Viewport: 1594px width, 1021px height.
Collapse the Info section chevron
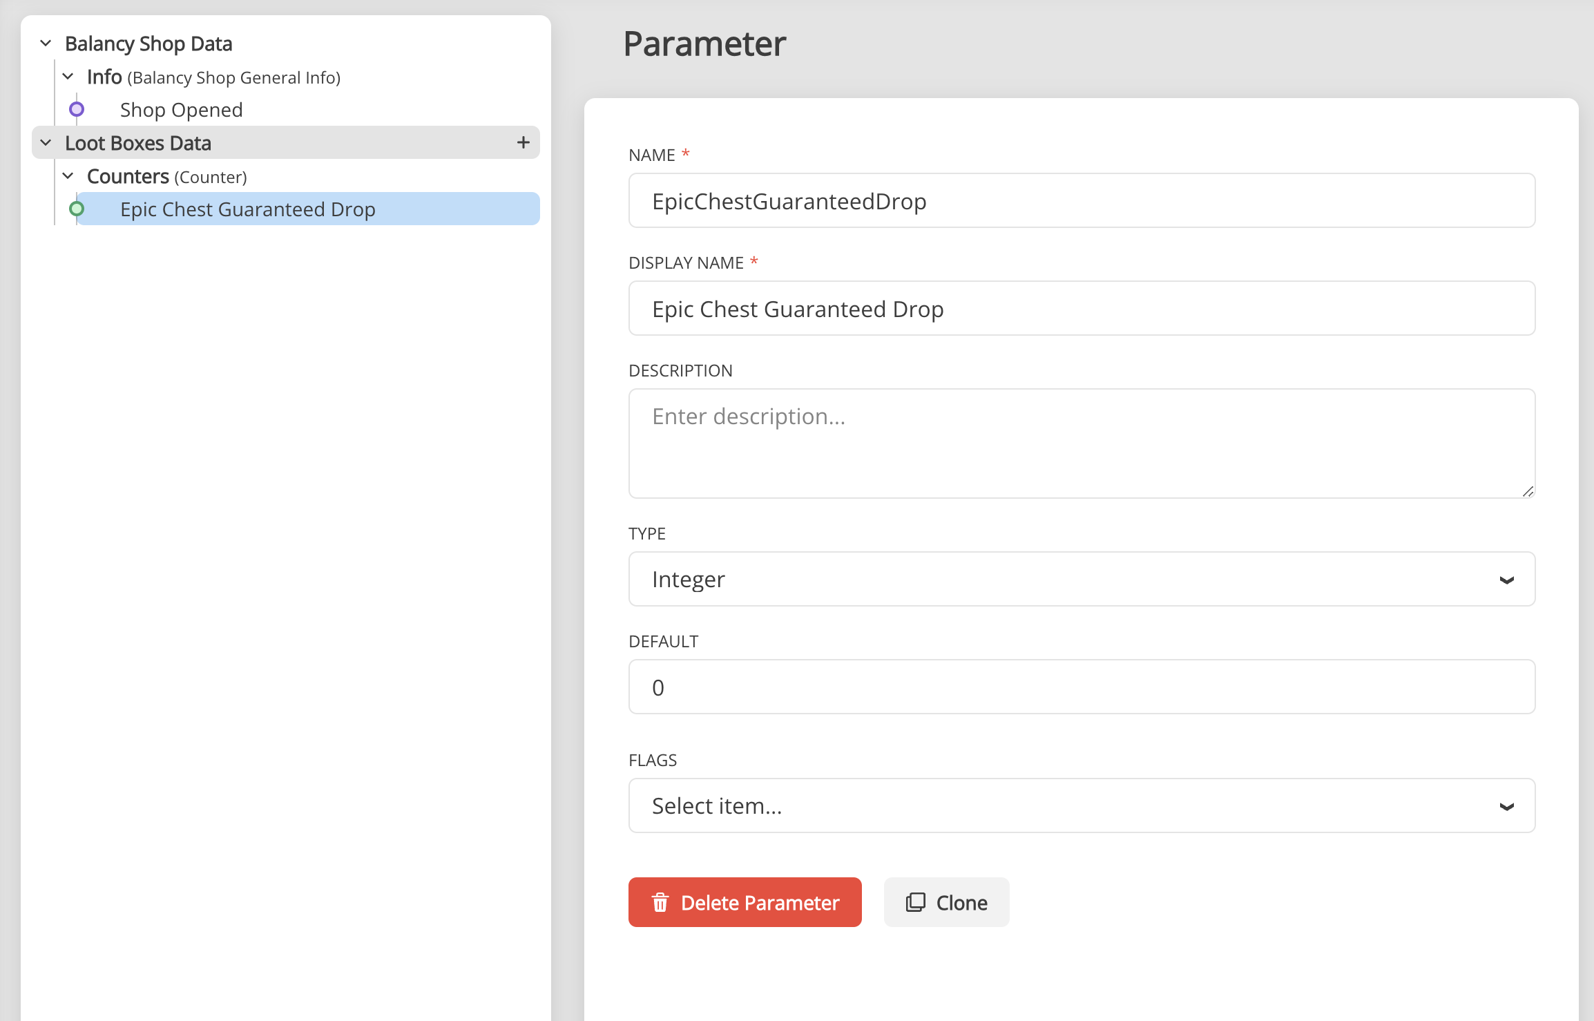tap(68, 77)
